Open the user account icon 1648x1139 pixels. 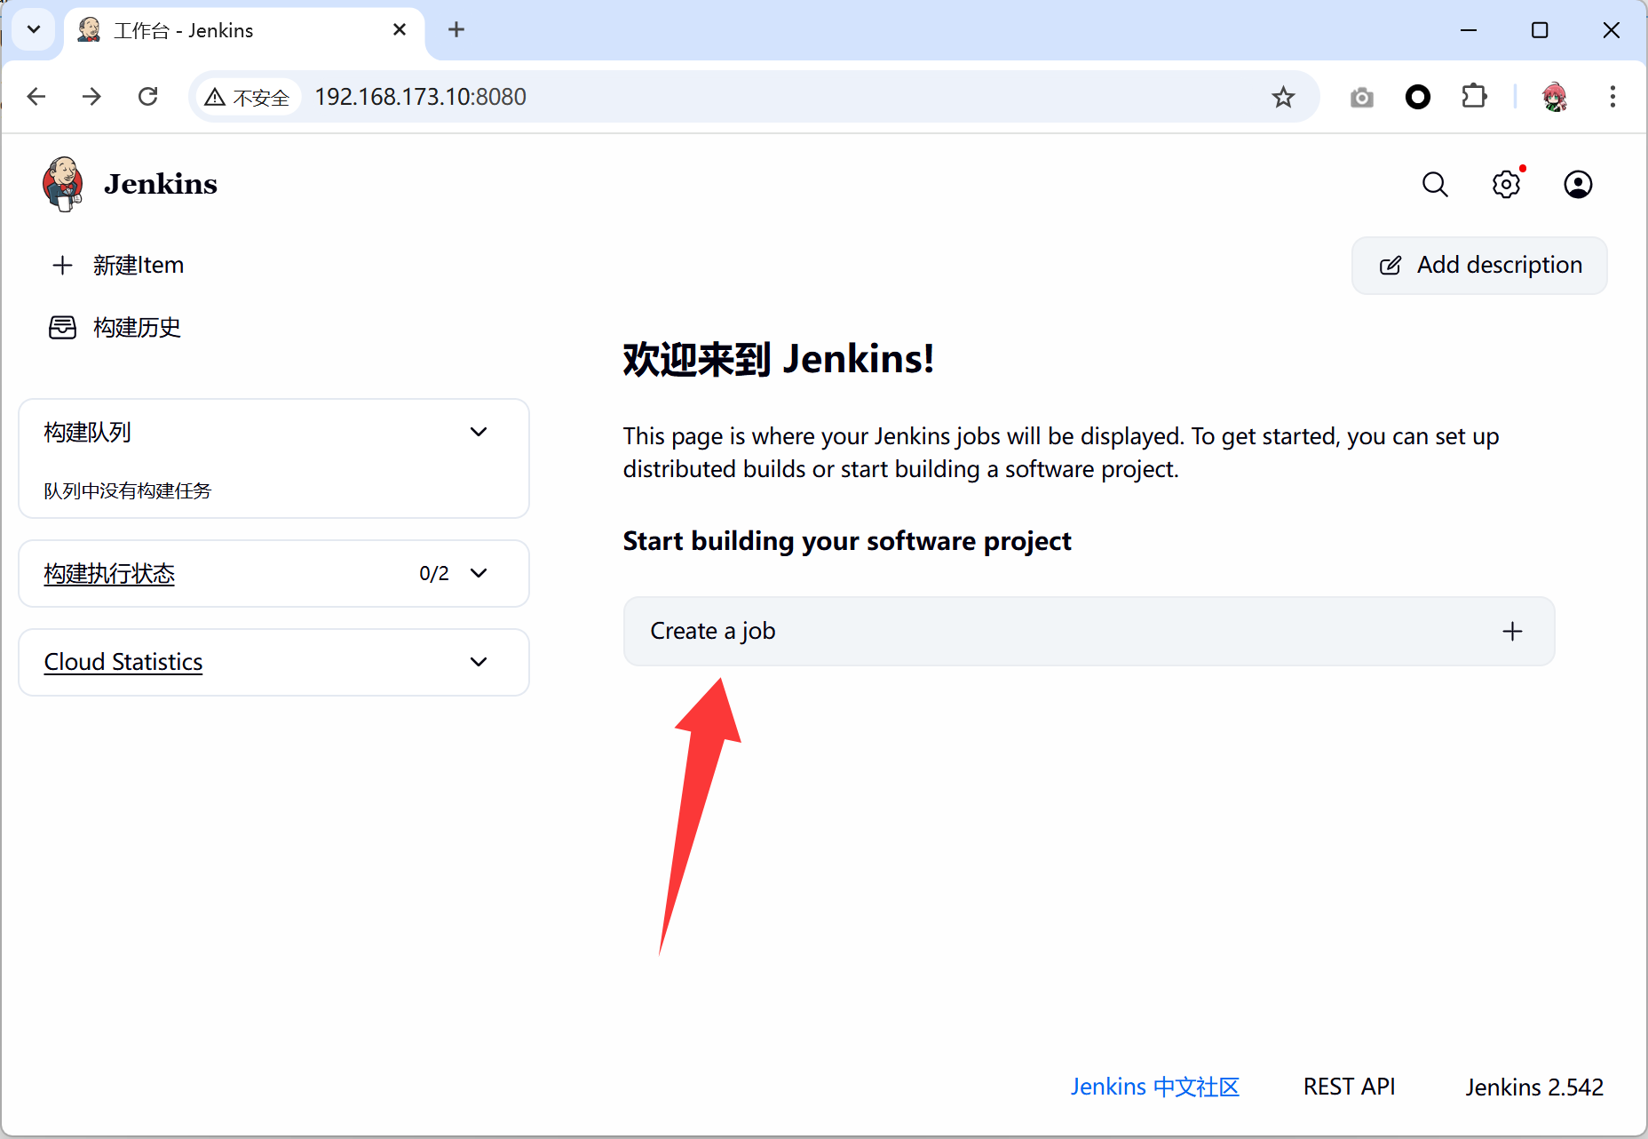point(1578,185)
